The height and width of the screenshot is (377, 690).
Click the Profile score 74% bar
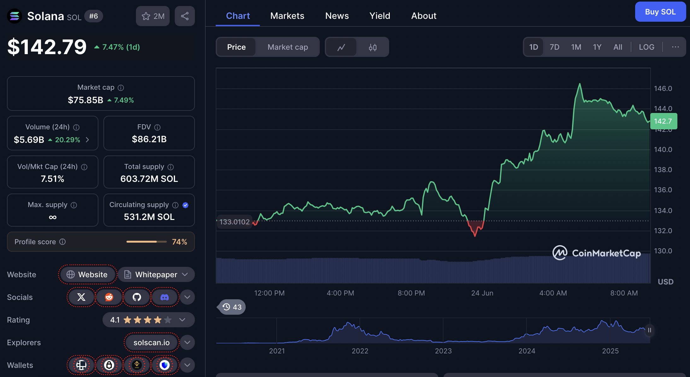146,242
